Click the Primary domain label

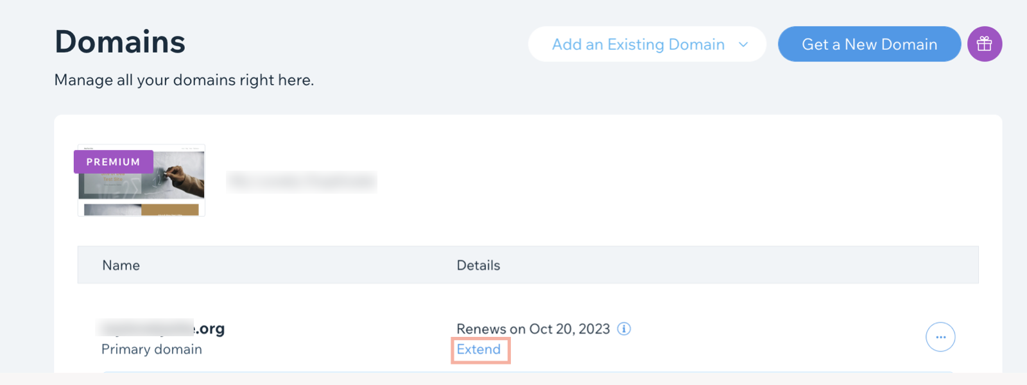pyautogui.click(x=151, y=349)
